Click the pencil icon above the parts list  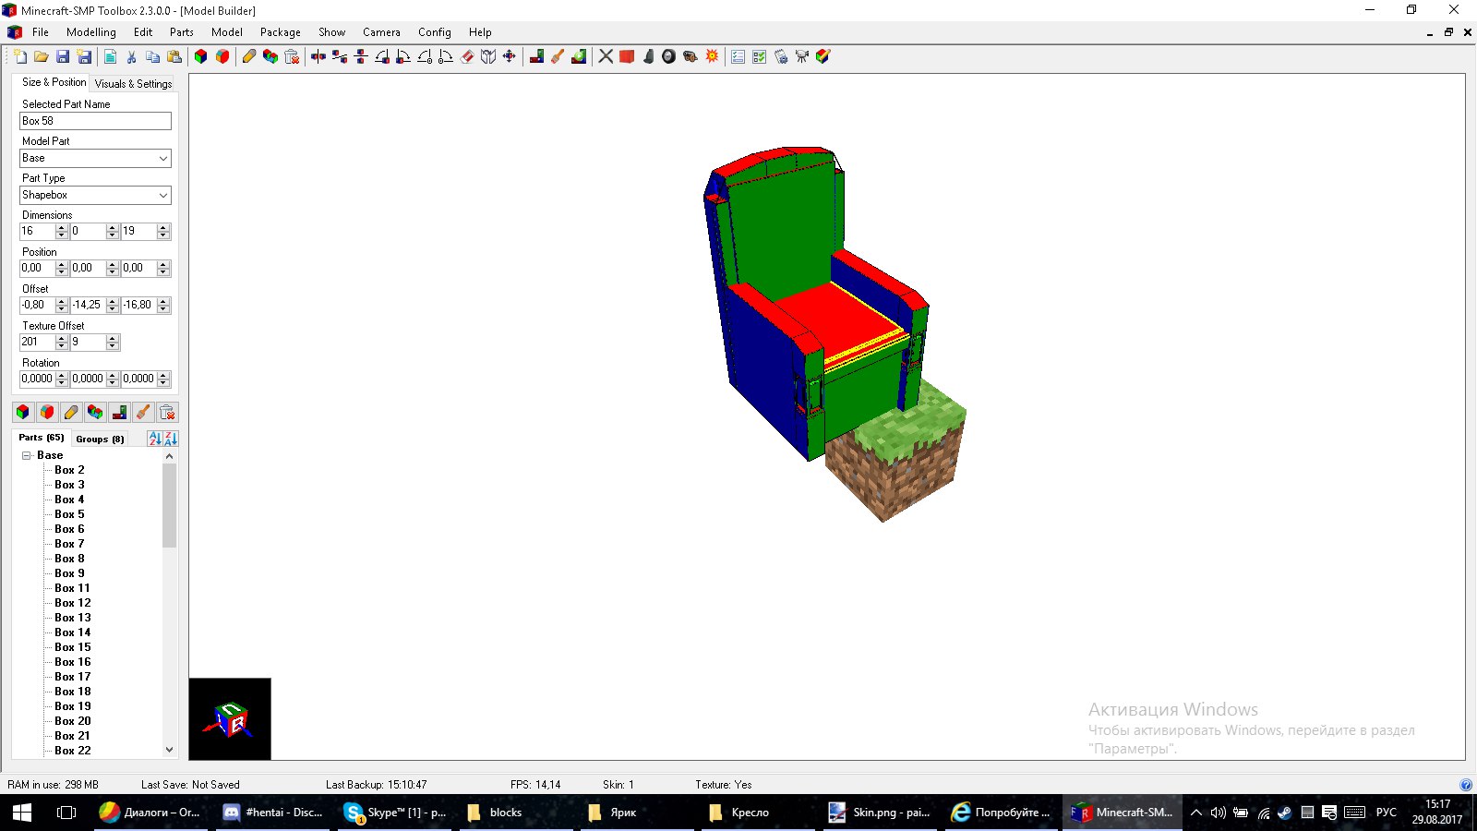click(71, 412)
